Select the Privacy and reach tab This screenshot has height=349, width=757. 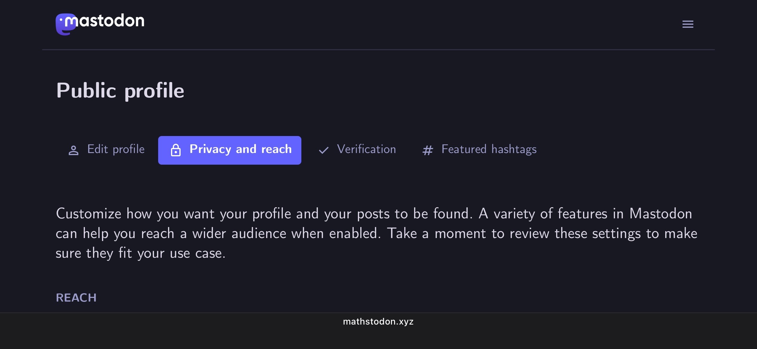[x=230, y=150]
